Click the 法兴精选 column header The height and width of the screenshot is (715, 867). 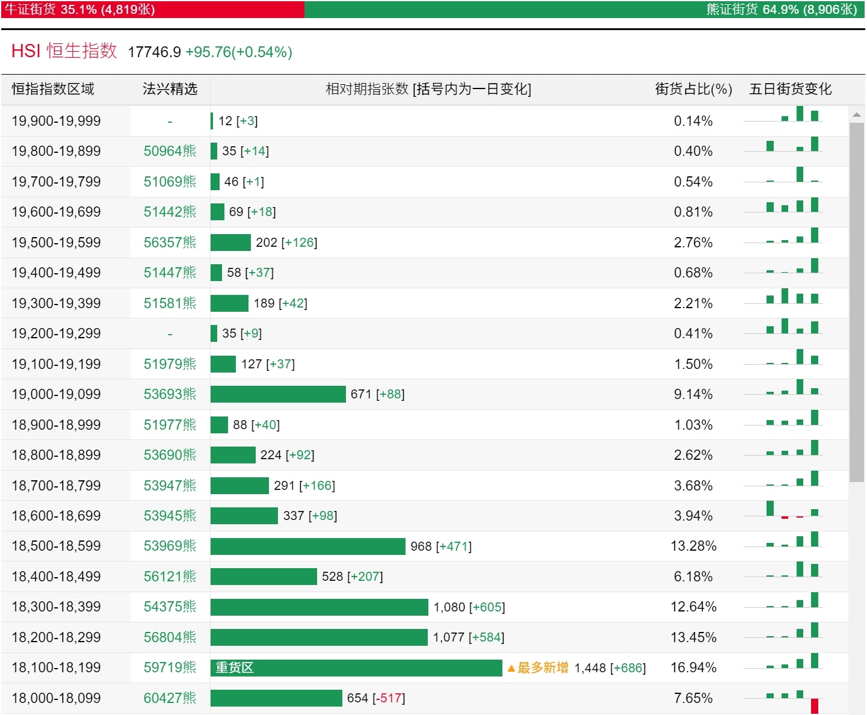coord(170,89)
